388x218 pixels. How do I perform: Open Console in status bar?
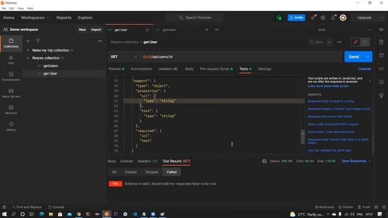coord(56,207)
